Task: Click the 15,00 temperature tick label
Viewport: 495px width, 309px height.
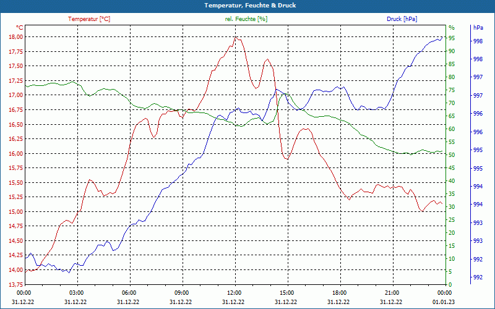Action: click(x=15, y=212)
